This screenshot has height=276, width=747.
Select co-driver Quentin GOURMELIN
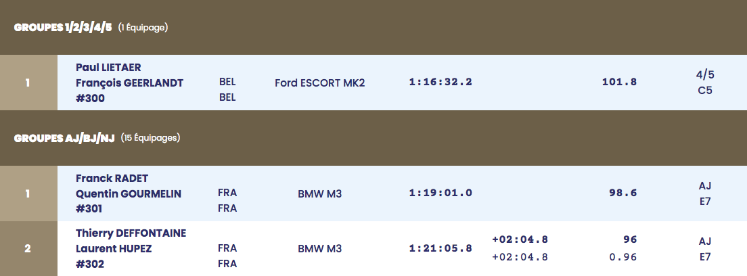(x=129, y=194)
